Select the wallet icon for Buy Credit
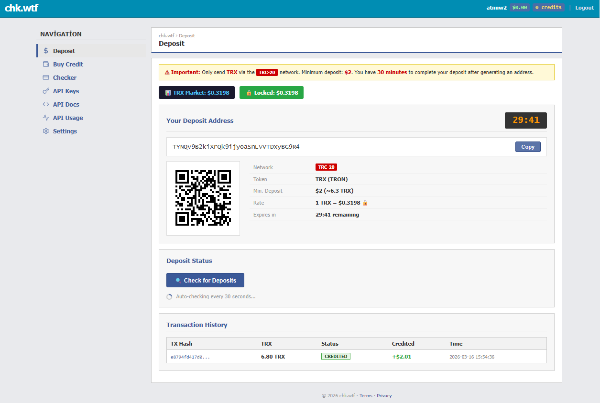 click(46, 64)
